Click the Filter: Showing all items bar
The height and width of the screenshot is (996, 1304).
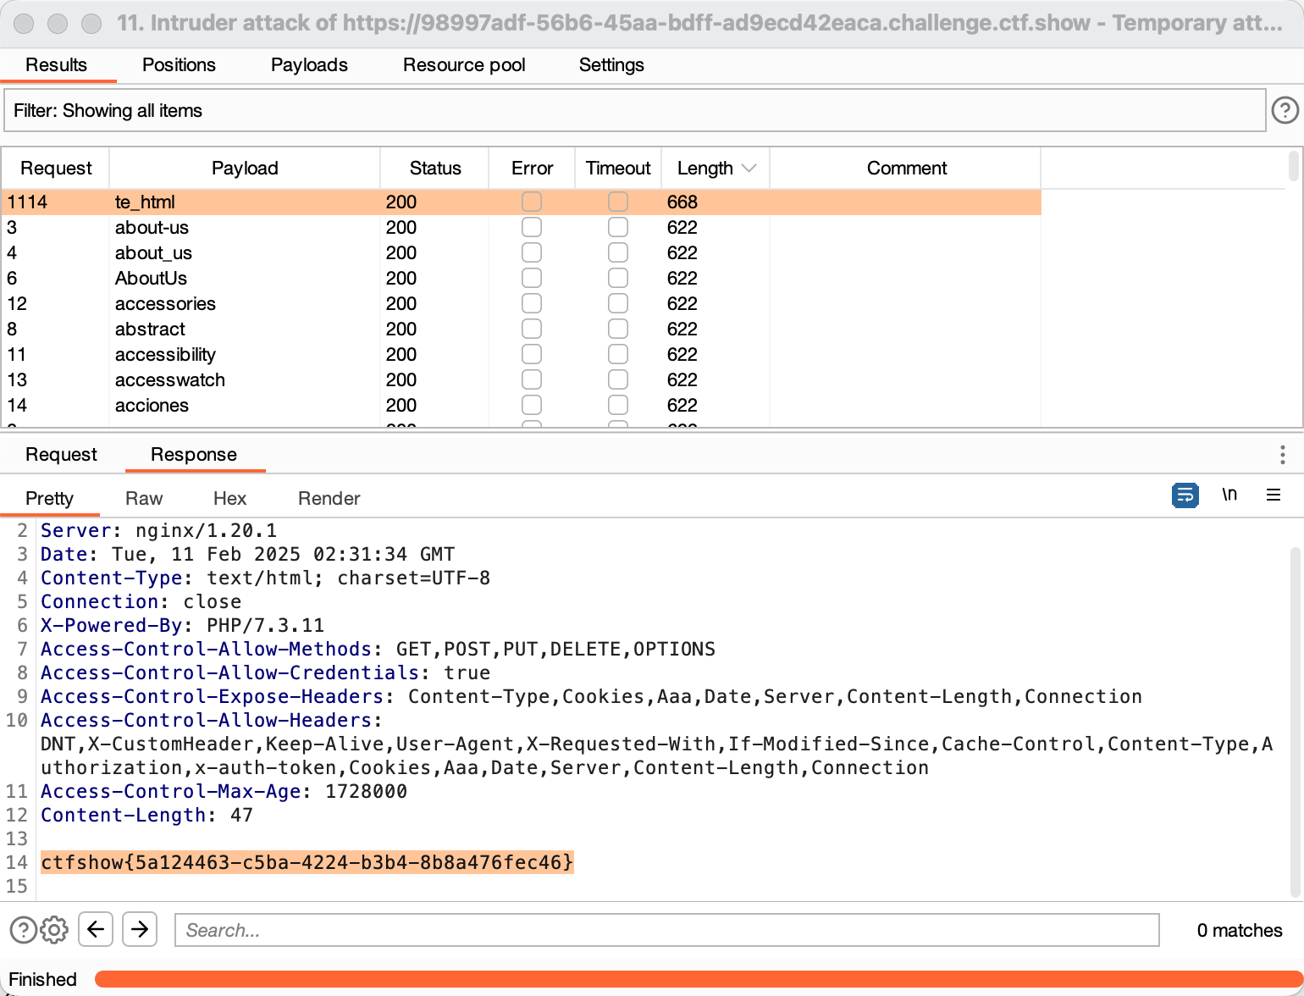635,110
